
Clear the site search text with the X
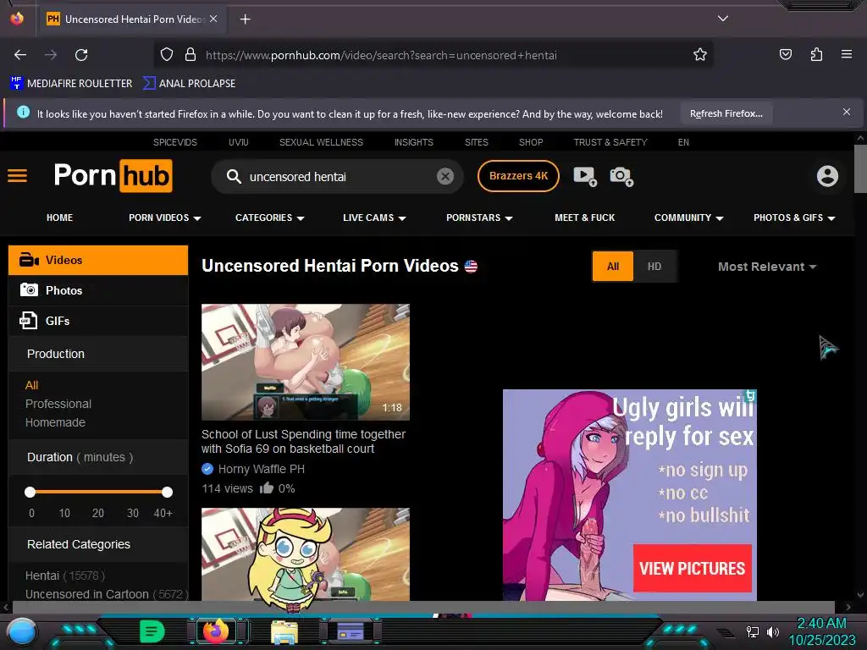tap(445, 176)
